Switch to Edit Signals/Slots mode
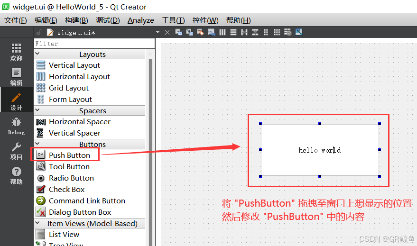The height and width of the screenshot is (246, 417). pos(190,32)
